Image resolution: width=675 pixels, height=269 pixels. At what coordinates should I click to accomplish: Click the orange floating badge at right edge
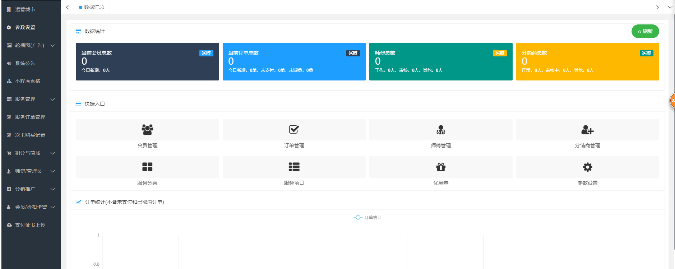pyautogui.click(x=672, y=100)
